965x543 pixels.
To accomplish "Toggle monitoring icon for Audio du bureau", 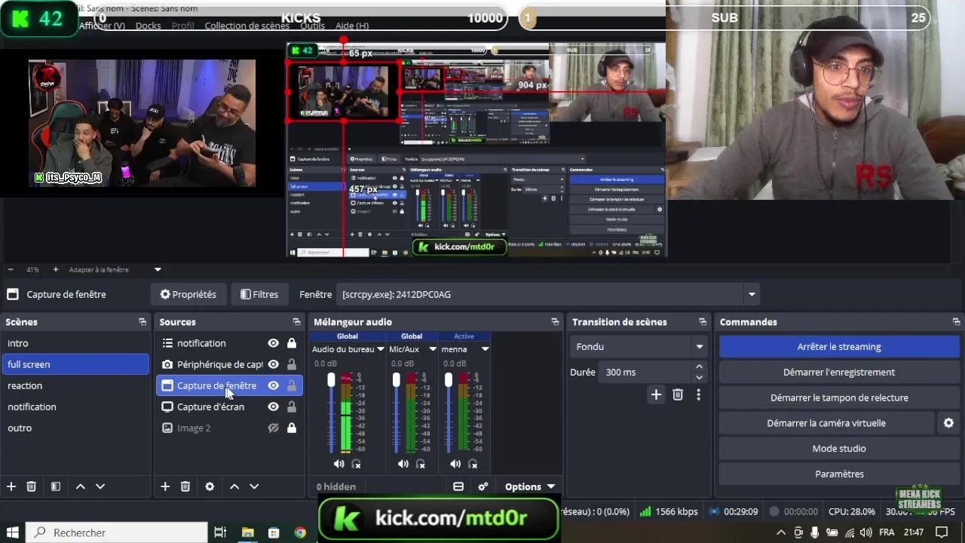I will pyautogui.click(x=357, y=464).
